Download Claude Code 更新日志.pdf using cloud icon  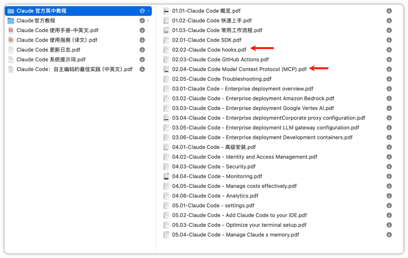click(x=142, y=50)
